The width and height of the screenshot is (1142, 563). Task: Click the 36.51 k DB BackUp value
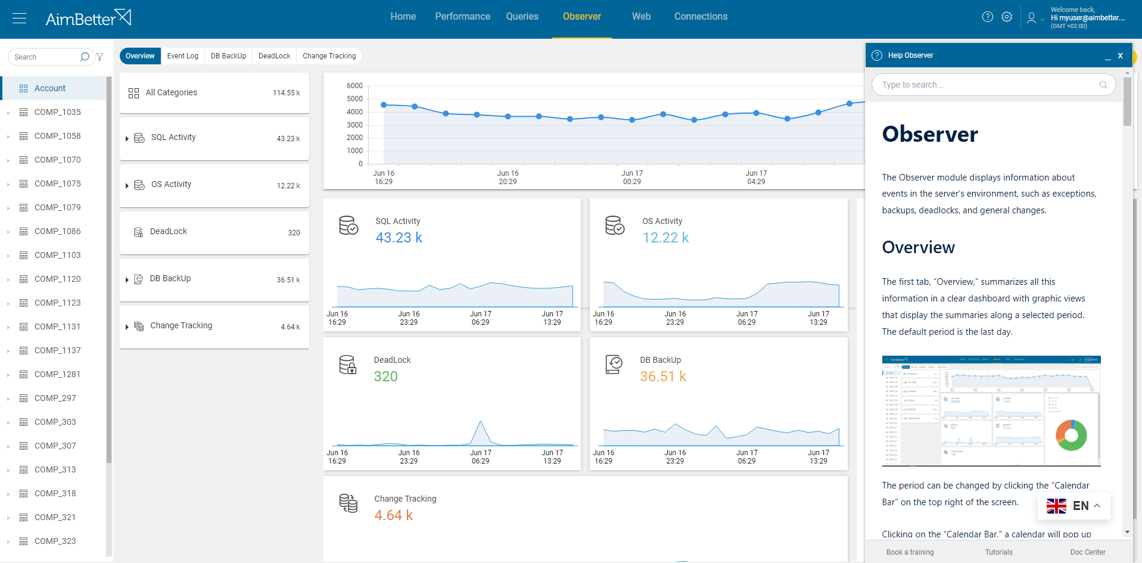[x=663, y=377]
